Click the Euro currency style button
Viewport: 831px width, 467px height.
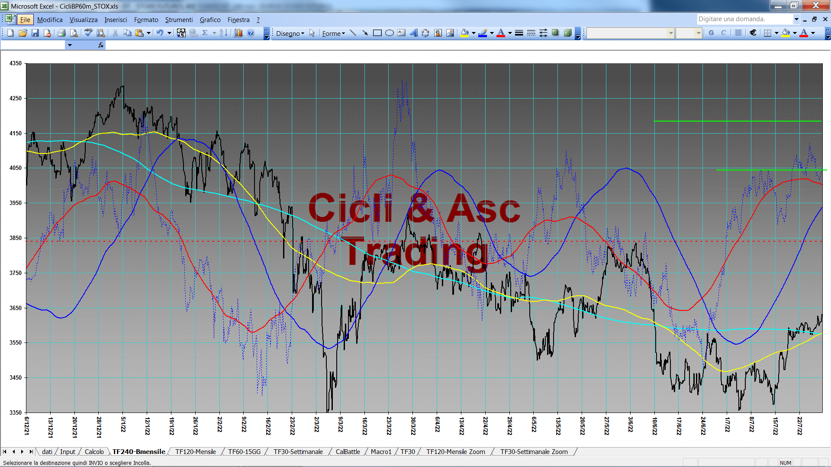click(x=753, y=33)
